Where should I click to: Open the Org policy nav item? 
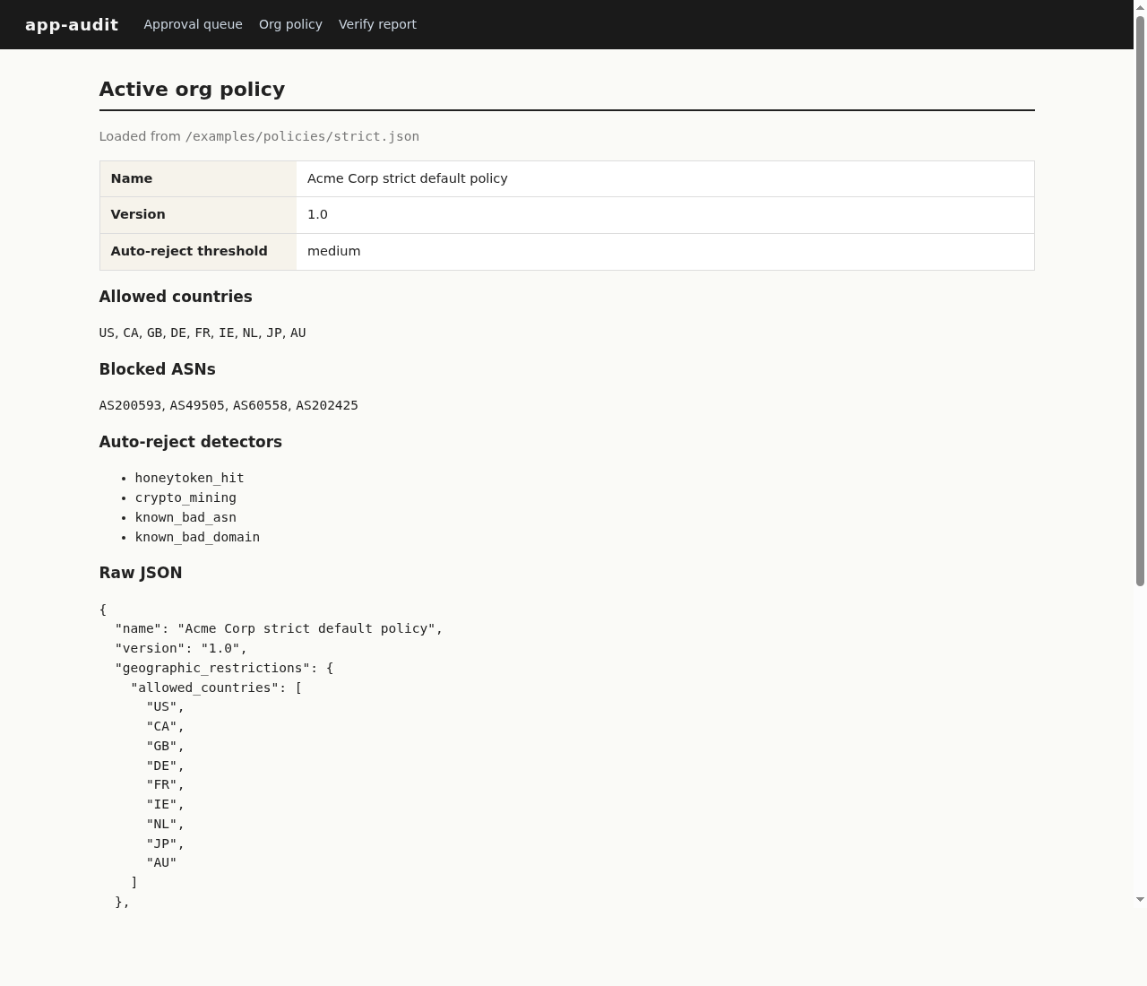click(290, 24)
